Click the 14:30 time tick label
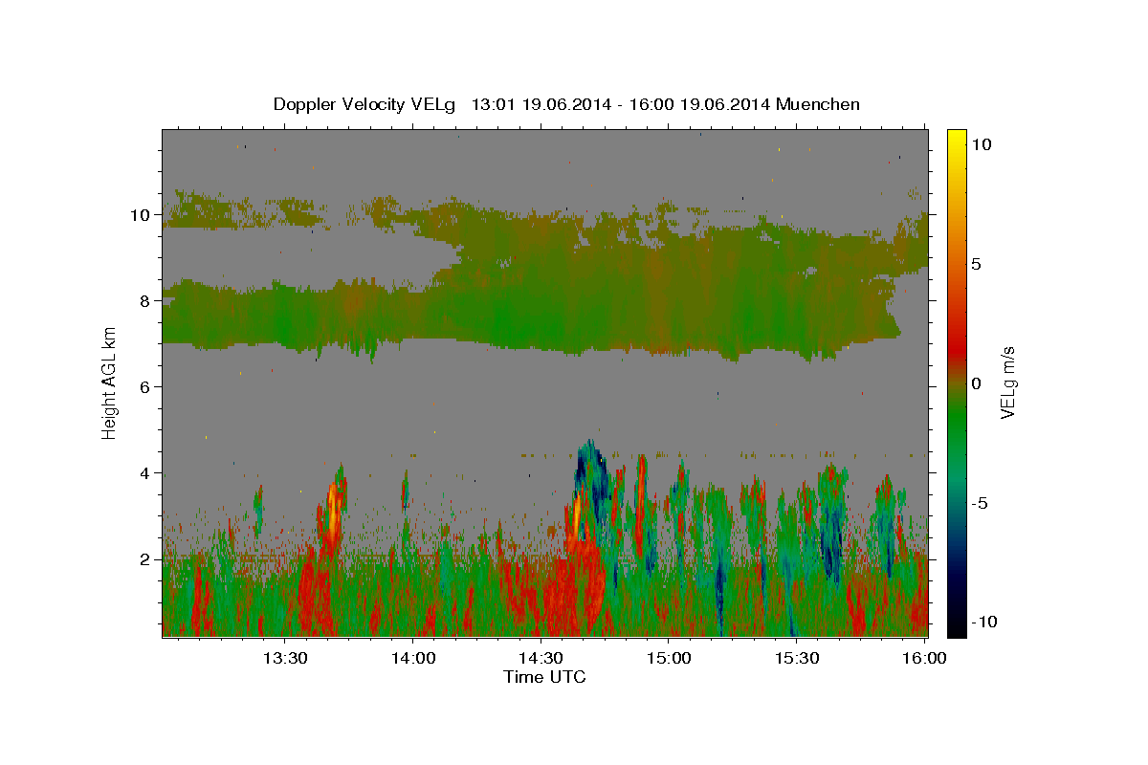 coord(541,658)
